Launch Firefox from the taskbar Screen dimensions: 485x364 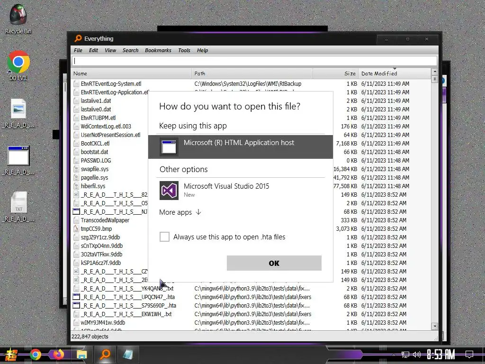(x=58, y=355)
